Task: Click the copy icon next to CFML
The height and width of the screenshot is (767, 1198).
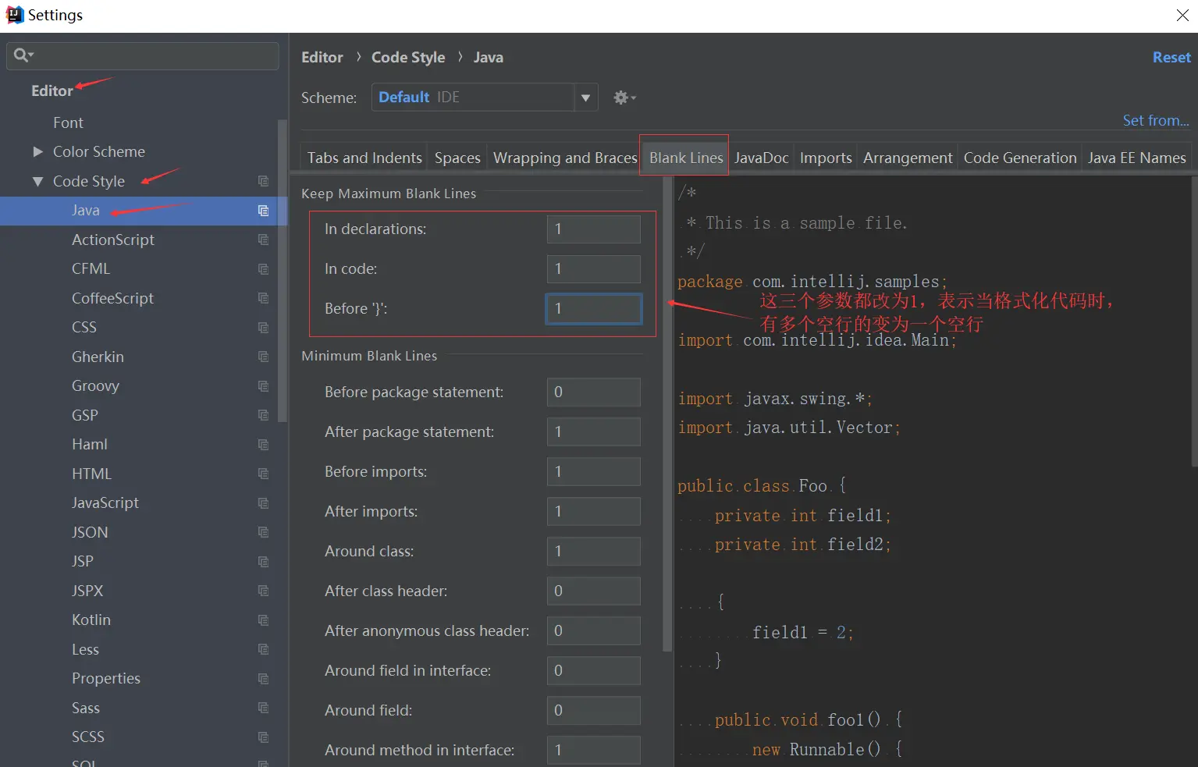Action: (263, 269)
